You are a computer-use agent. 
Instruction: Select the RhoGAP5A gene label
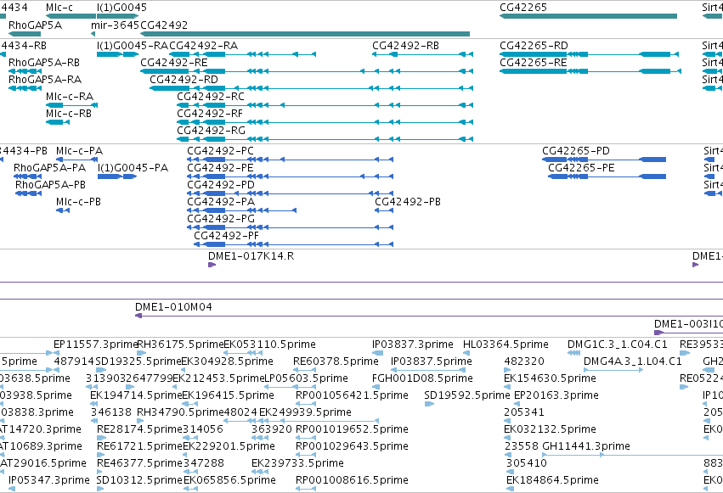point(35,25)
